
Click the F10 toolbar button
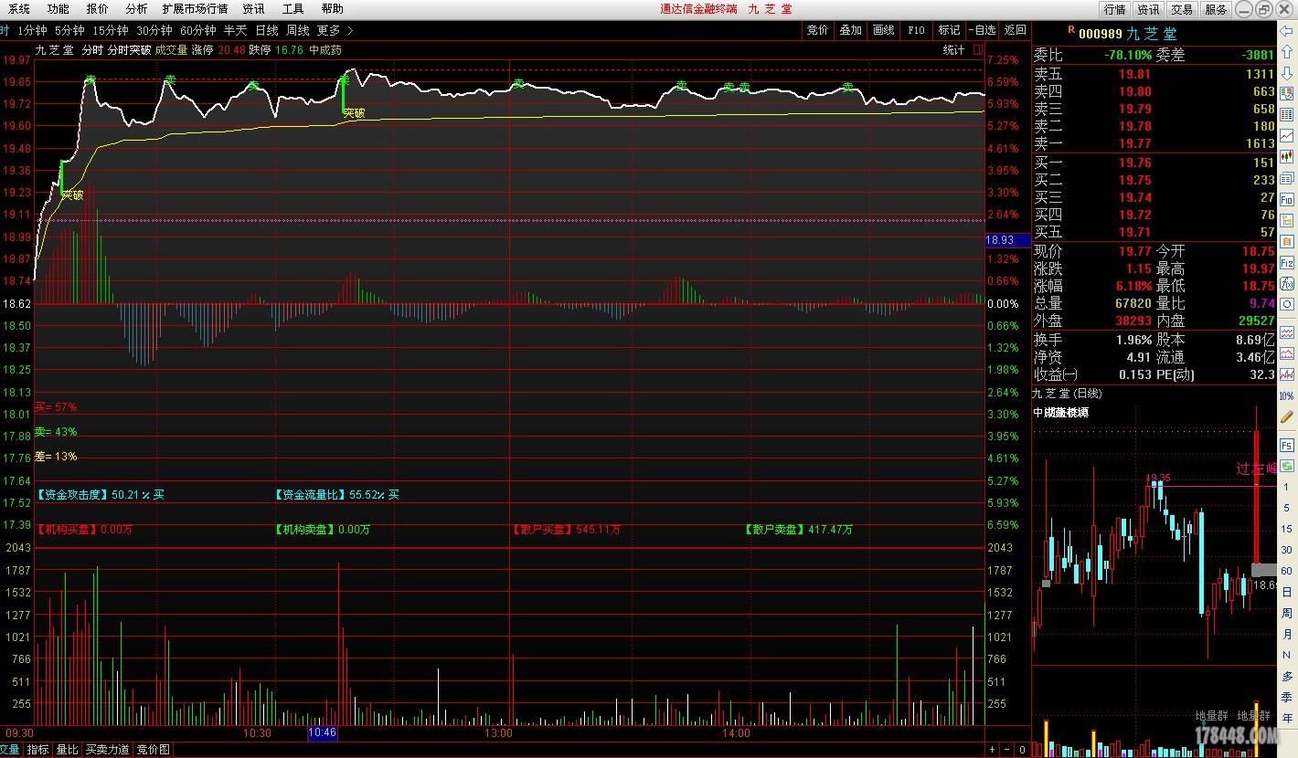916,30
